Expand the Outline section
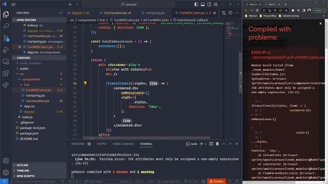Viewport: 328px width, 184px height. pyautogui.click(x=39, y=165)
